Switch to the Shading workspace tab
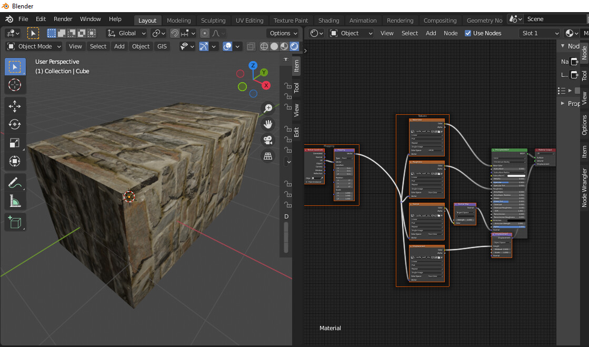Screen dimensions: 589x347 (329, 20)
